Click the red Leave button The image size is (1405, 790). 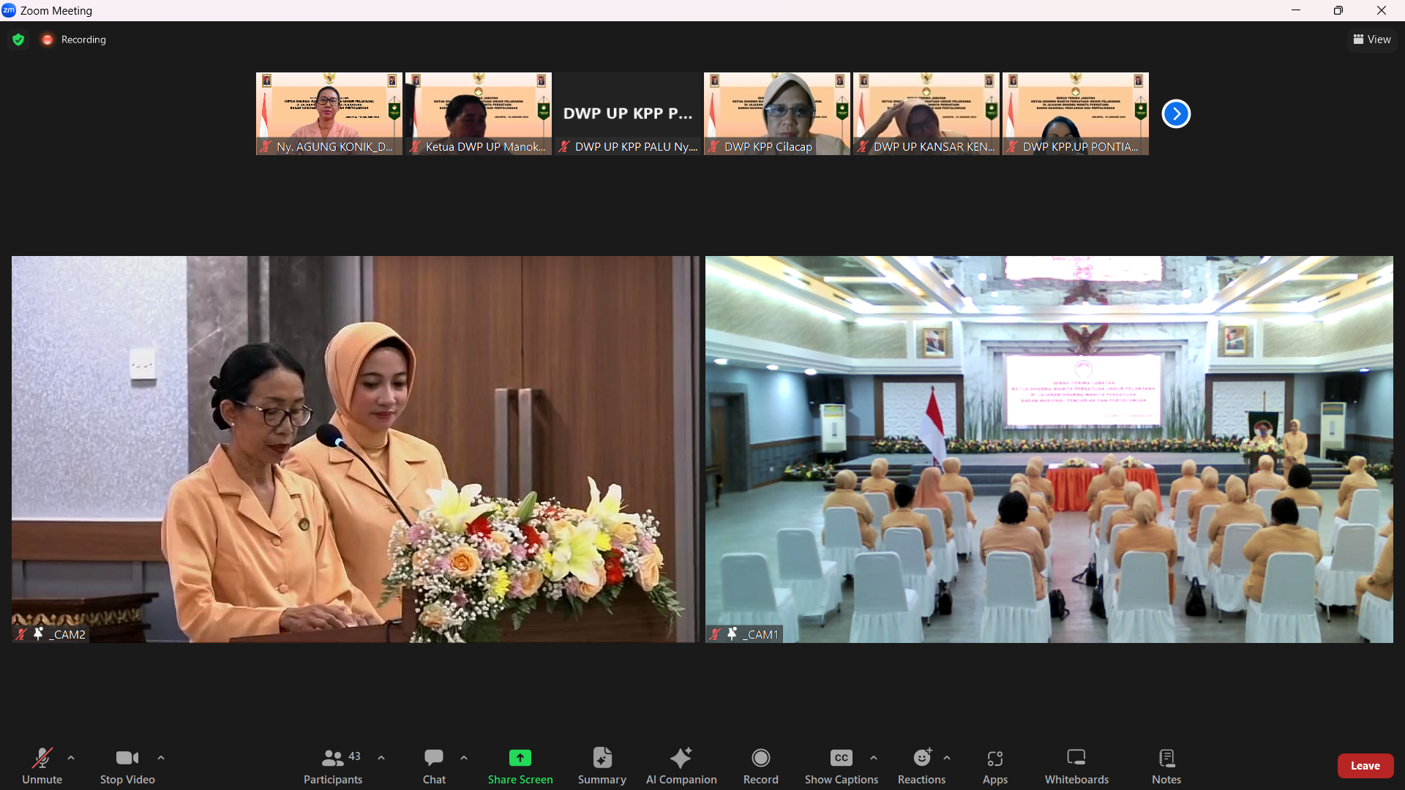(1365, 765)
